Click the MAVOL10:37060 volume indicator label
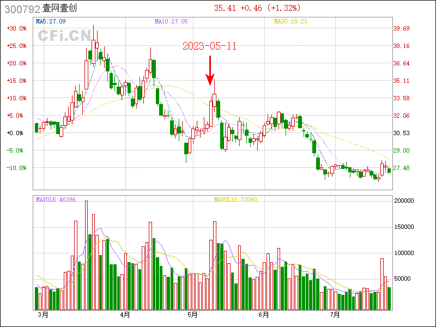 (235, 200)
